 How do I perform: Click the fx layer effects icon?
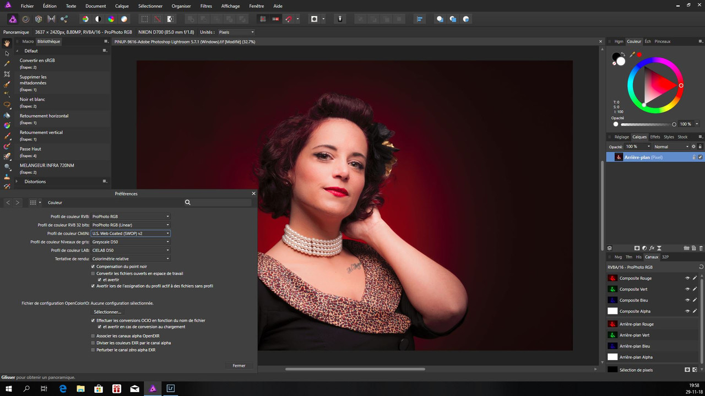click(x=652, y=248)
